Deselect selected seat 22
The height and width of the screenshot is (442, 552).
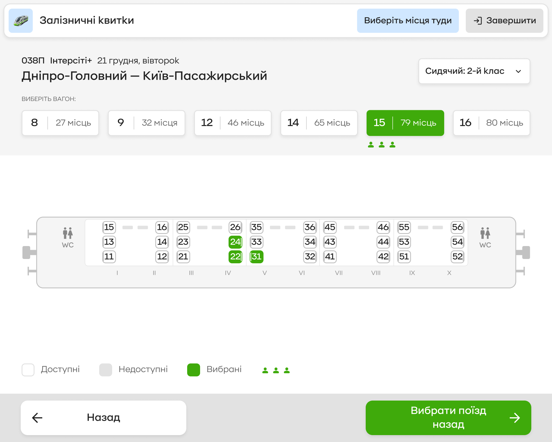235,257
